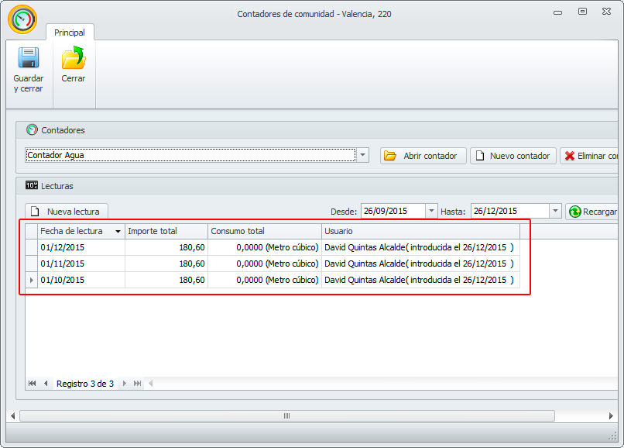624x448 pixels.
Task: Switch to the Principal ribbon tab
Action: (x=70, y=33)
